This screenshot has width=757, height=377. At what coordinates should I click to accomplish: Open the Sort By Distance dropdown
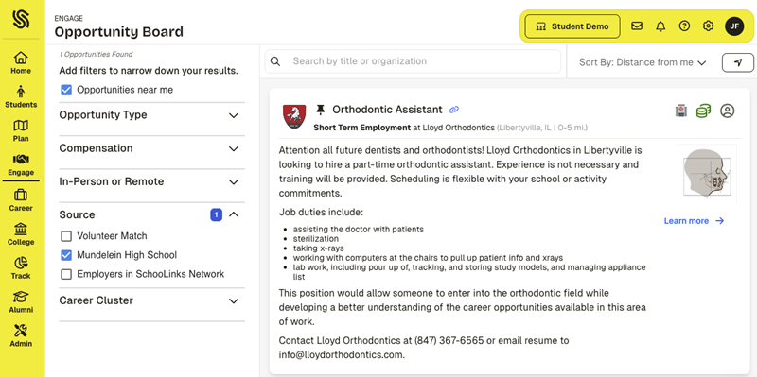[x=643, y=62]
